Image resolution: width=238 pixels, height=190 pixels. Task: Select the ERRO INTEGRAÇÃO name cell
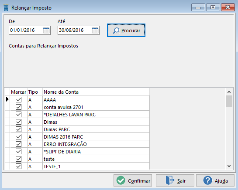pyautogui.click(x=96, y=144)
